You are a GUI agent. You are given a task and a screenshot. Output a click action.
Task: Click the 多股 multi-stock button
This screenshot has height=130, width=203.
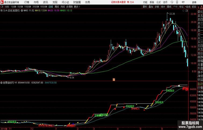tap(157, 7)
